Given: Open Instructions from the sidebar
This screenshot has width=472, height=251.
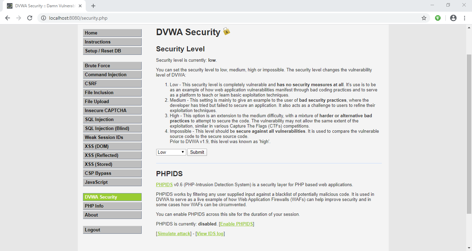Looking at the screenshot, I should coord(112,42).
